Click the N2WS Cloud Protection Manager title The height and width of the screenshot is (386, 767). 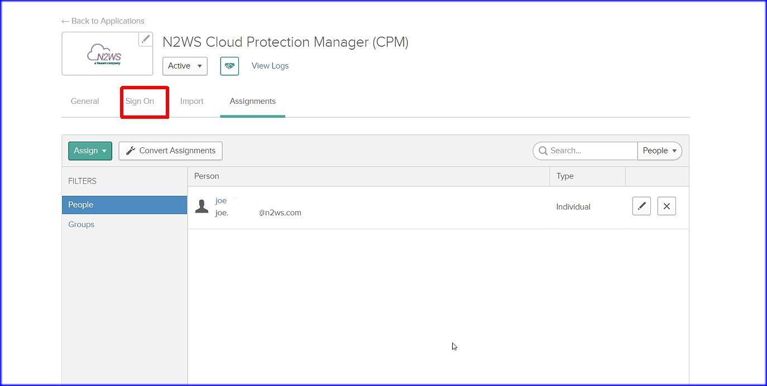pyautogui.click(x=285, y=42)
